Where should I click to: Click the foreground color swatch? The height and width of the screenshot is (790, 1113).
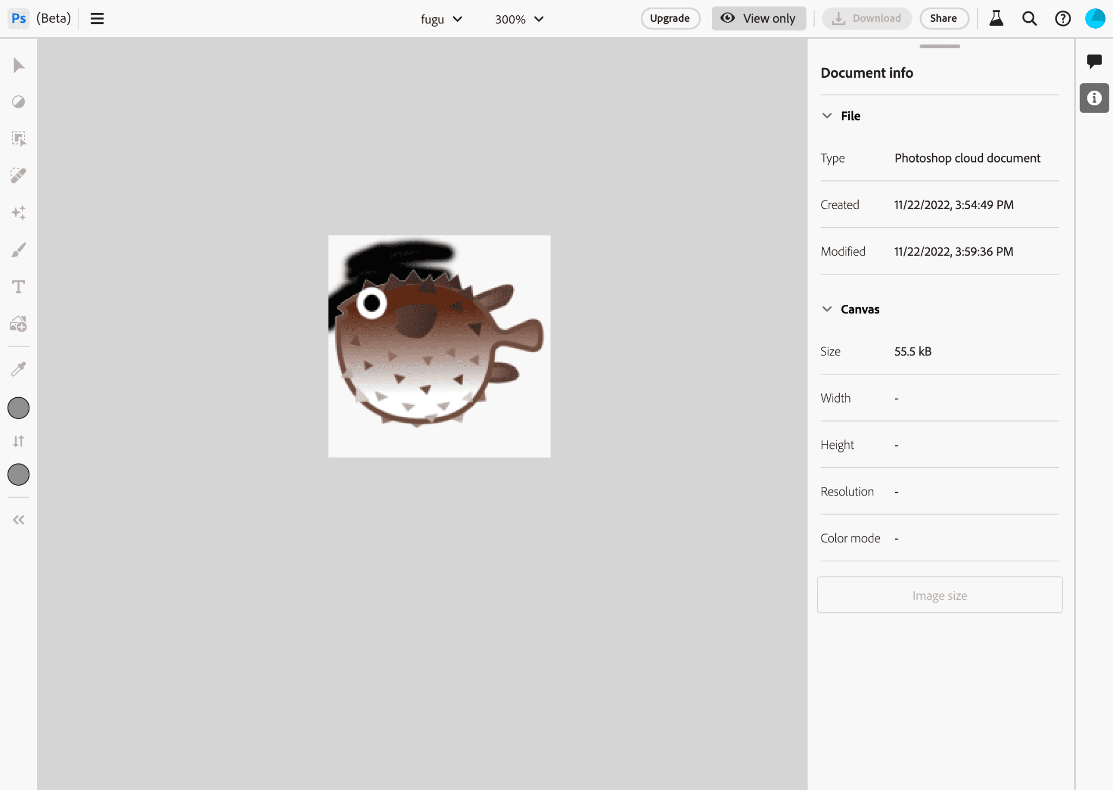(x=19, y=409)
